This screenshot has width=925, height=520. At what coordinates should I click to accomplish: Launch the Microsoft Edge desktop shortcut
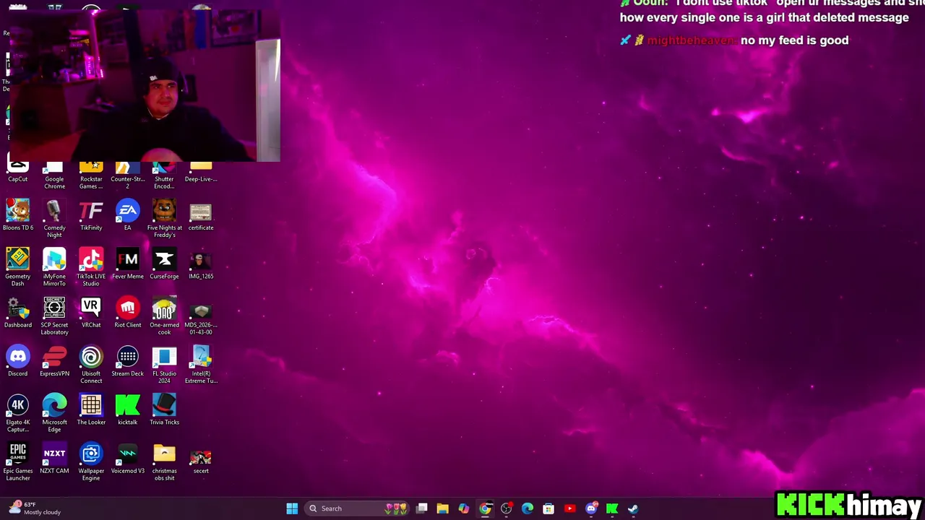54,413
